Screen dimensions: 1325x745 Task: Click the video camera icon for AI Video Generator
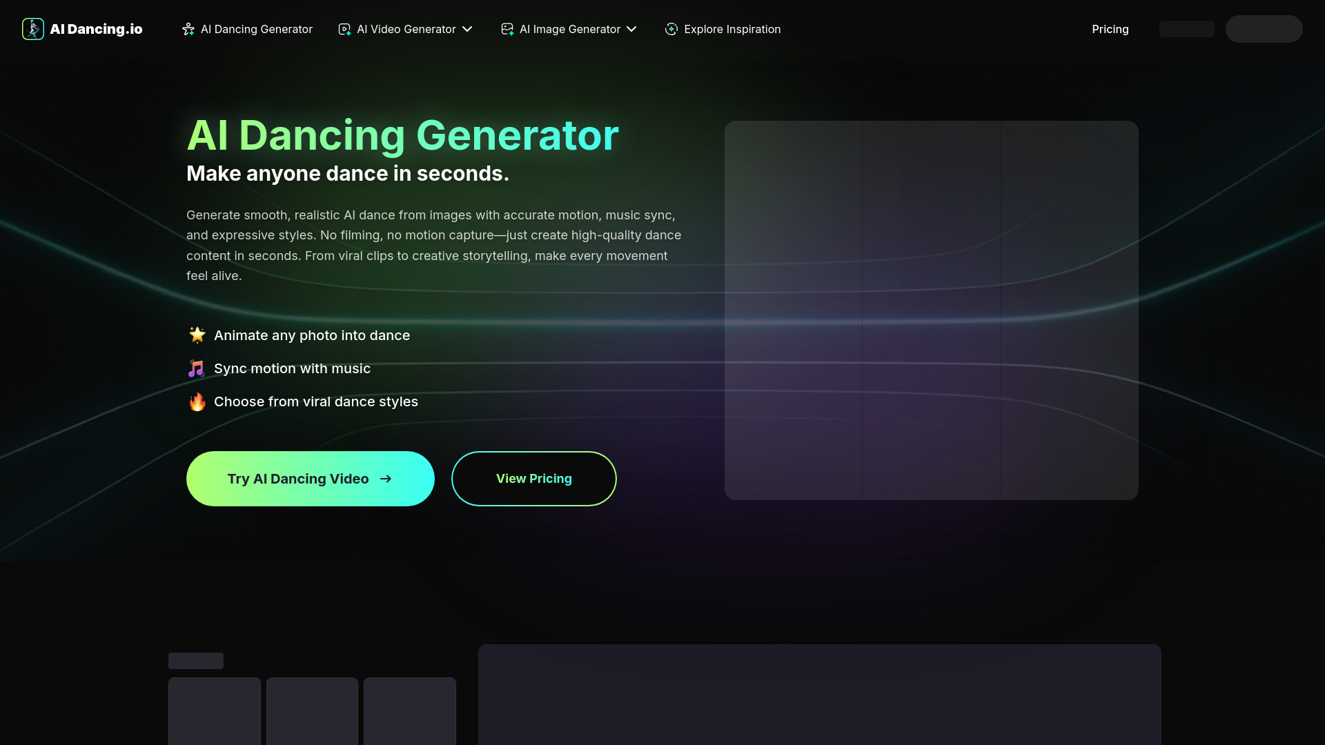pyautogui.click(x=344, y=29)
